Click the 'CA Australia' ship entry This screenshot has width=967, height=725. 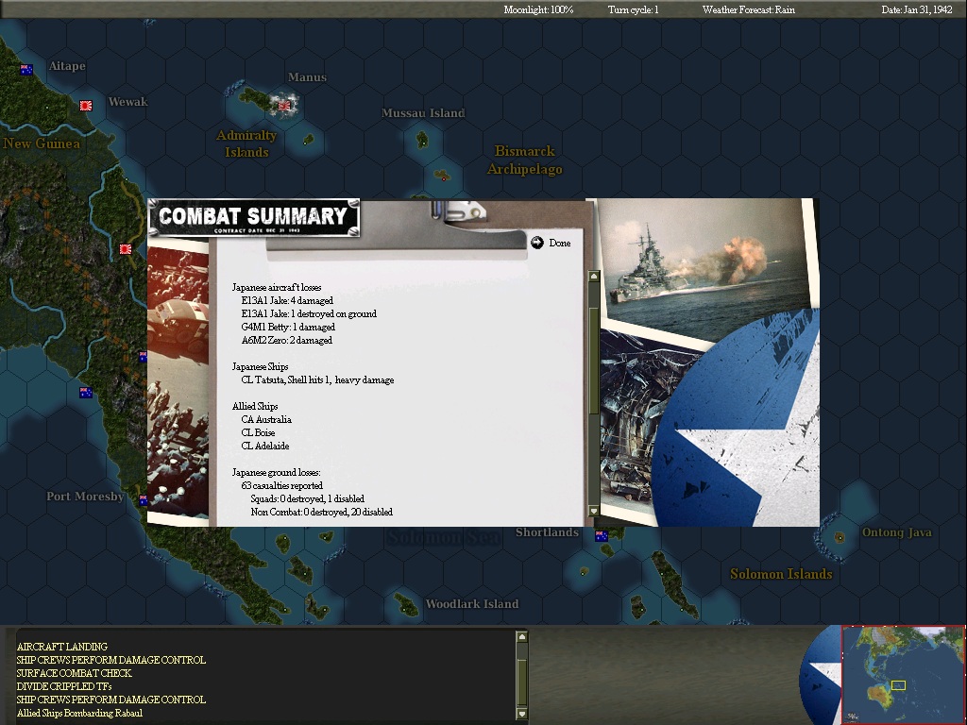(266, 419)
